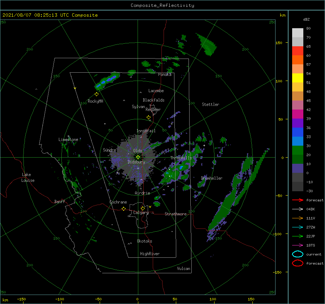Click the cyan 27ZW arrow icon
Viewport: 325px width, 304px height.
(298, 227)
